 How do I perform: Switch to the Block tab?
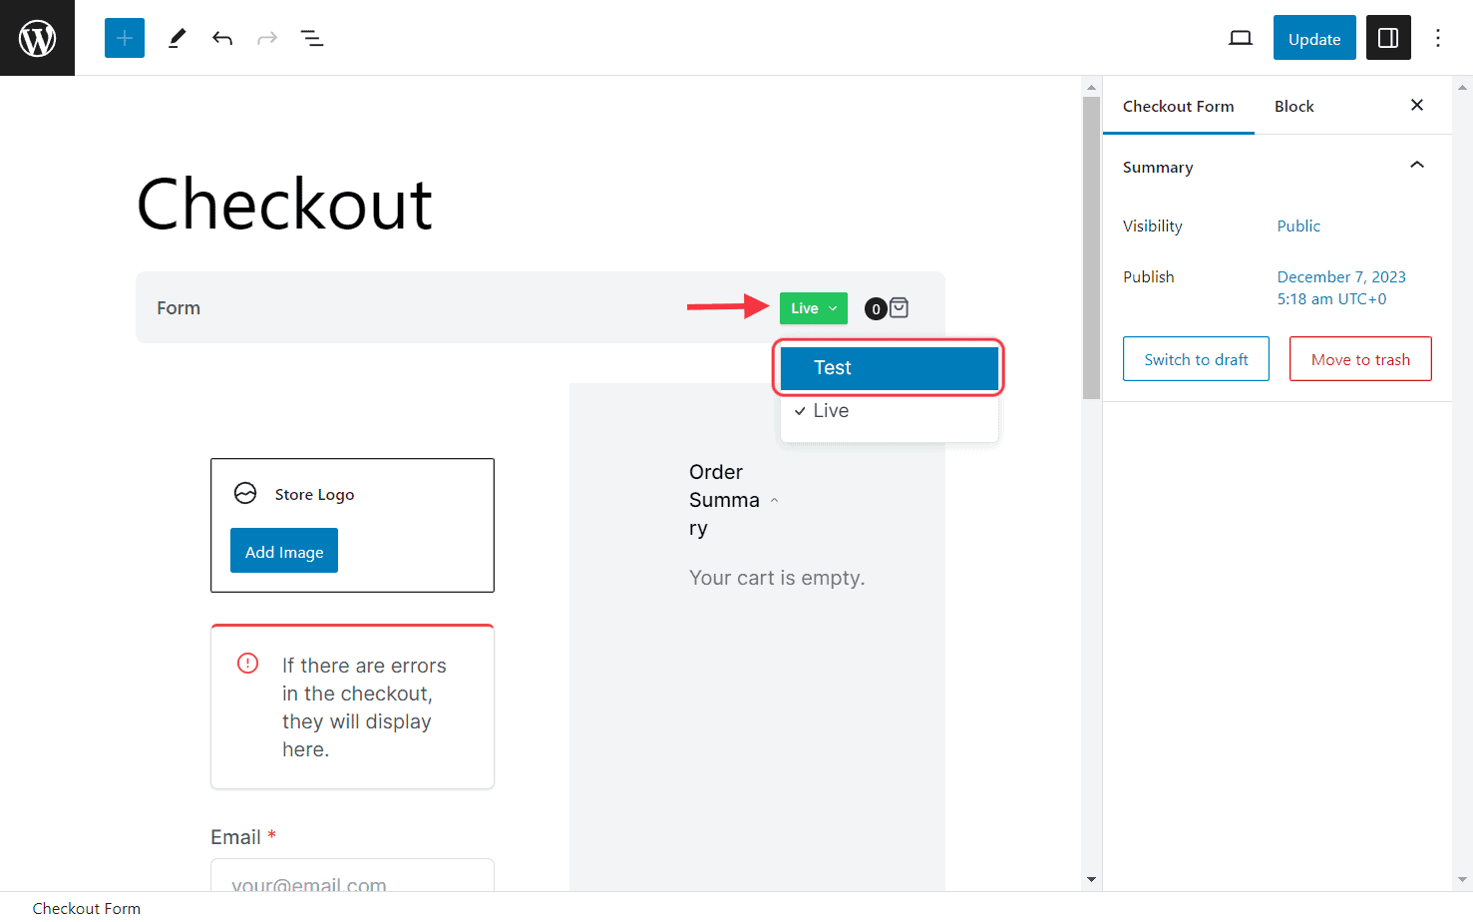1293,106
